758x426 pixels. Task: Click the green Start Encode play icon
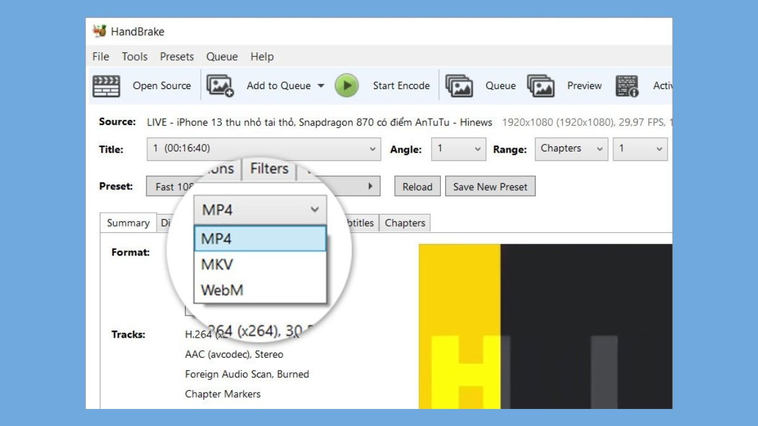[346, 86]
